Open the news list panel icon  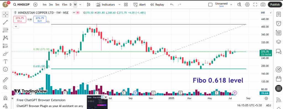point(279,33)
